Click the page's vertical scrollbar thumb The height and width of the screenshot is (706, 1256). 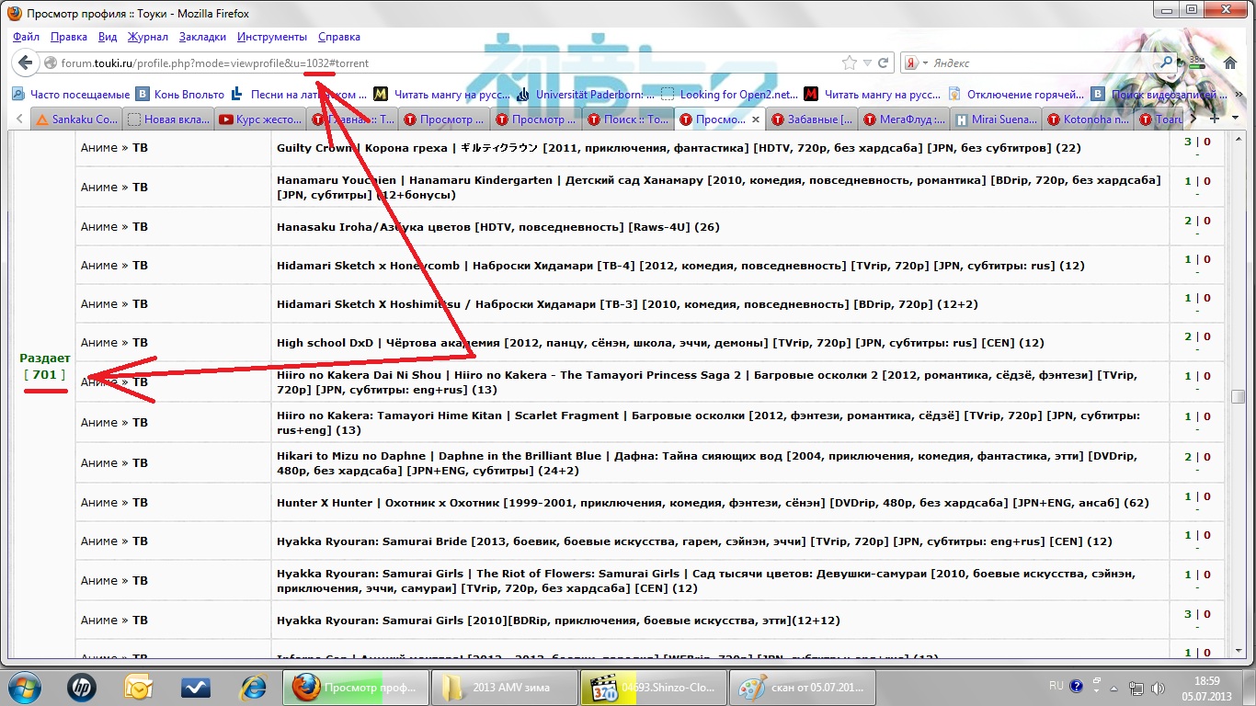pos(1239,396)
